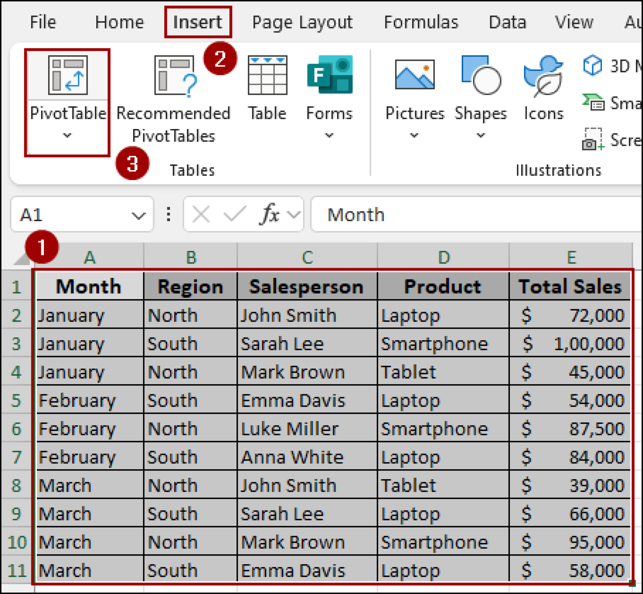Click the Forms icon

coord(329,76)
